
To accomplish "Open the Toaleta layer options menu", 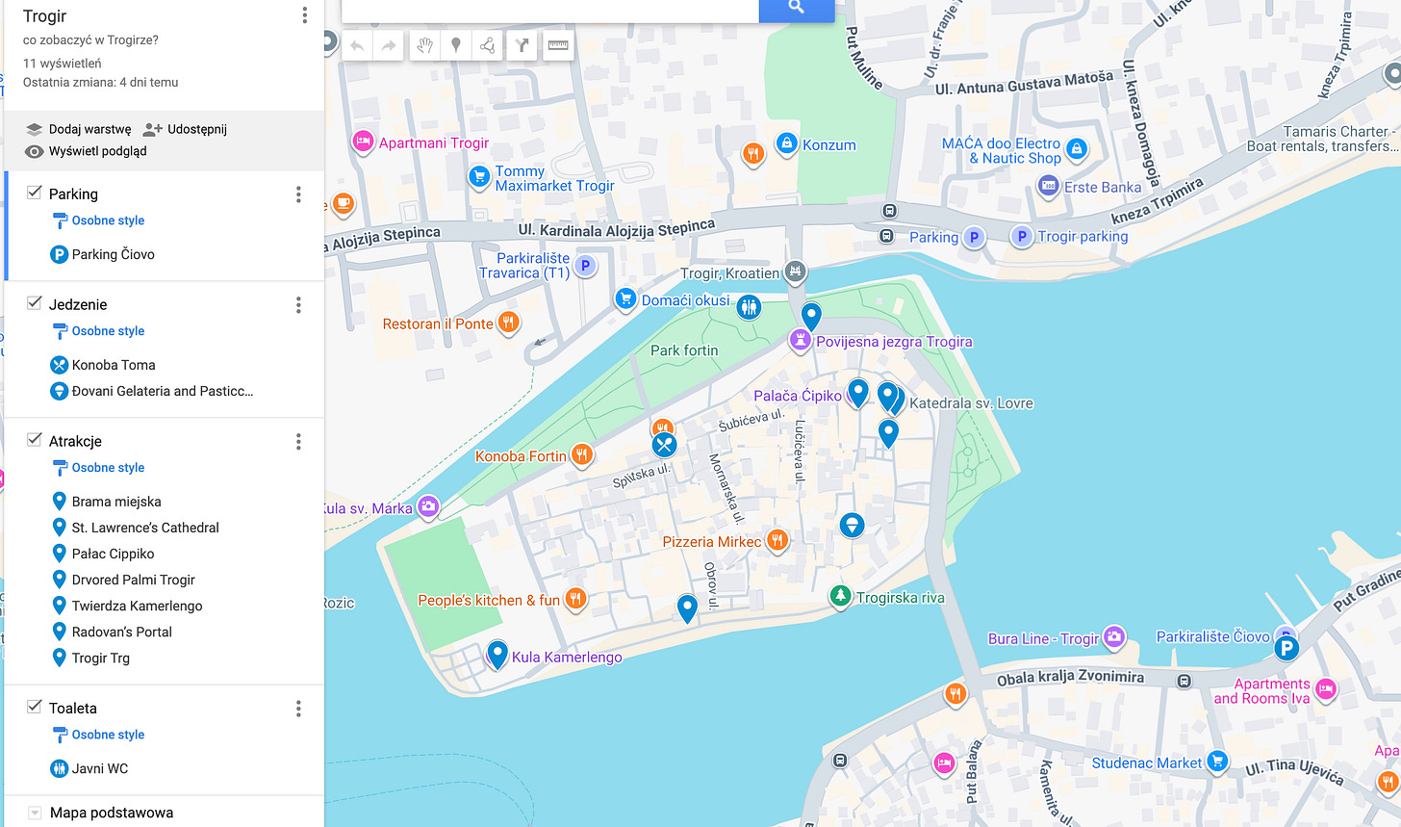I will point(298,709).
